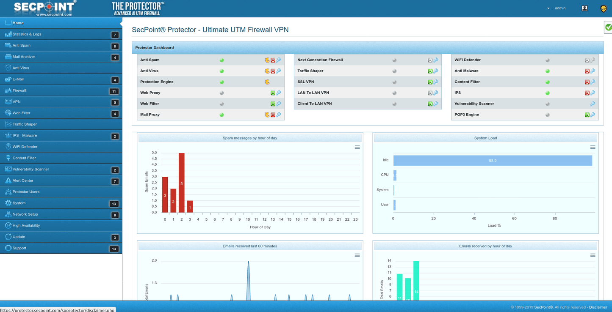This screenshot has height=312, width=612.
Task: Click the Disclaimer link in the footer
Action: [x=598, y=307]
